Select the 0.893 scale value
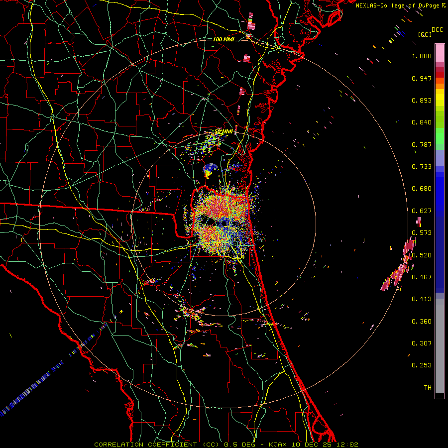Screen dimensions: 448x448 [x=422, y=100]
